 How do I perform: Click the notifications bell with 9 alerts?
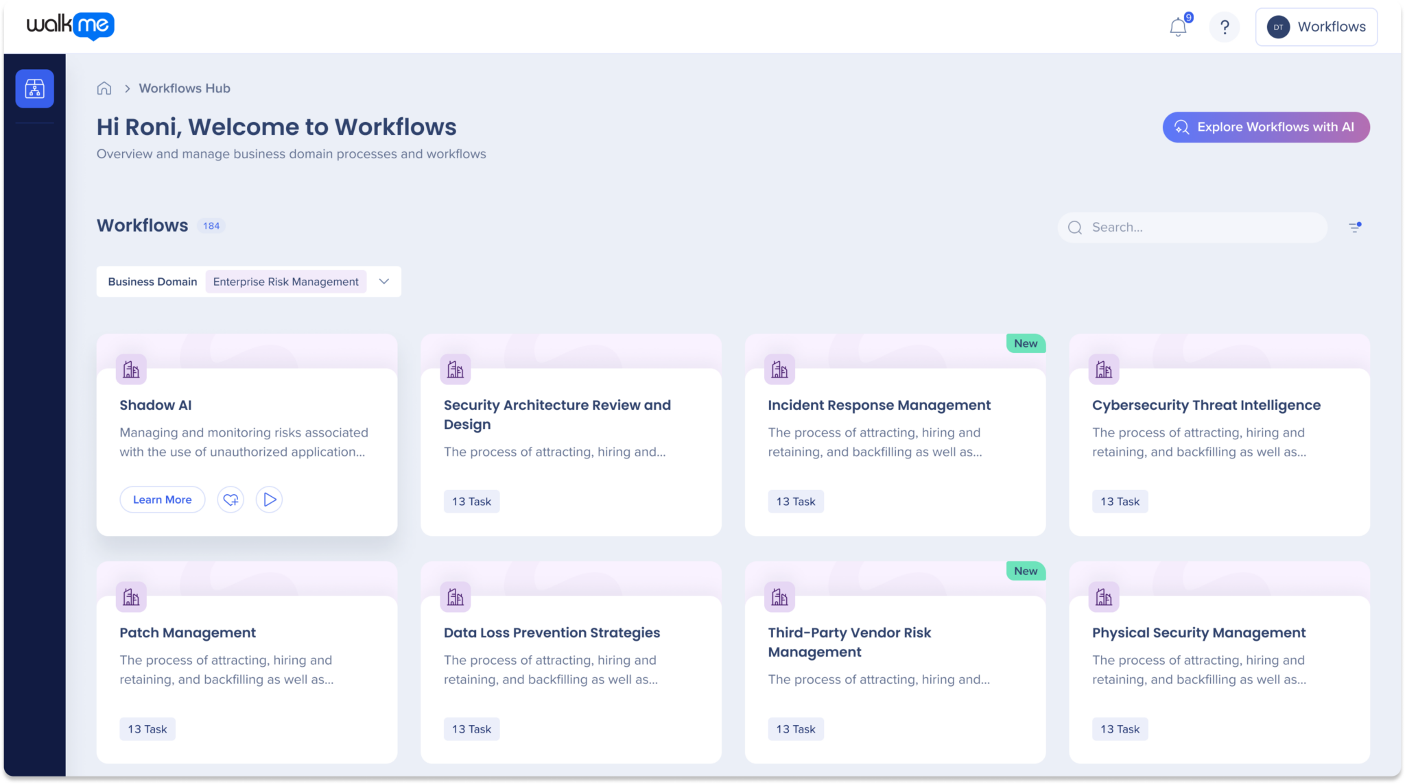tap(1178, 27)
